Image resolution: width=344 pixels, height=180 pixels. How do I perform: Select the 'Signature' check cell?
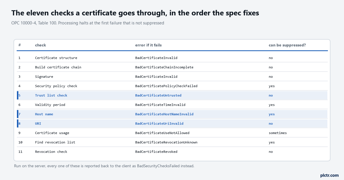tap(44, 77)
